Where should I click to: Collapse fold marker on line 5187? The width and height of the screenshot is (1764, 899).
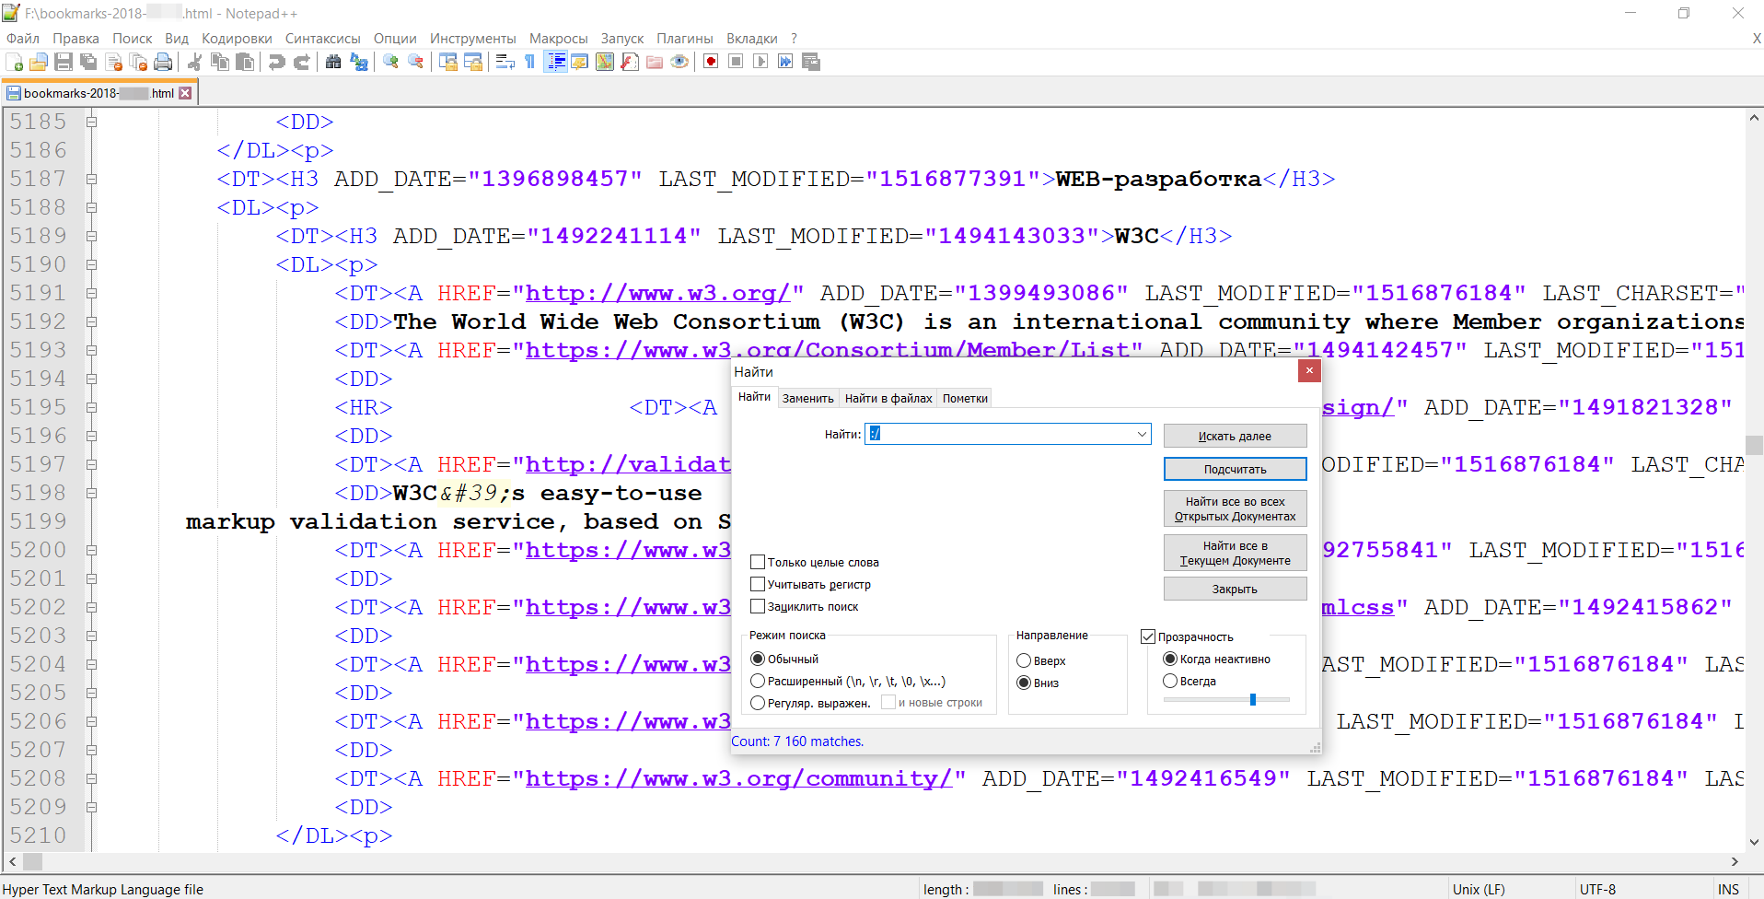click(92, 179)
